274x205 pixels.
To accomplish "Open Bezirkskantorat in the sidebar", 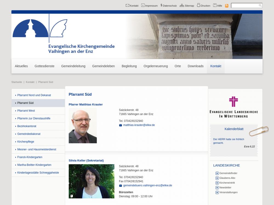I will [x=27, y=126].
